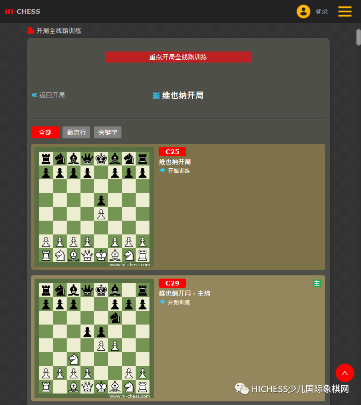Switch to the 最流行 filter tab
Viewport: 361px width, 405px height.
(76, 132)
